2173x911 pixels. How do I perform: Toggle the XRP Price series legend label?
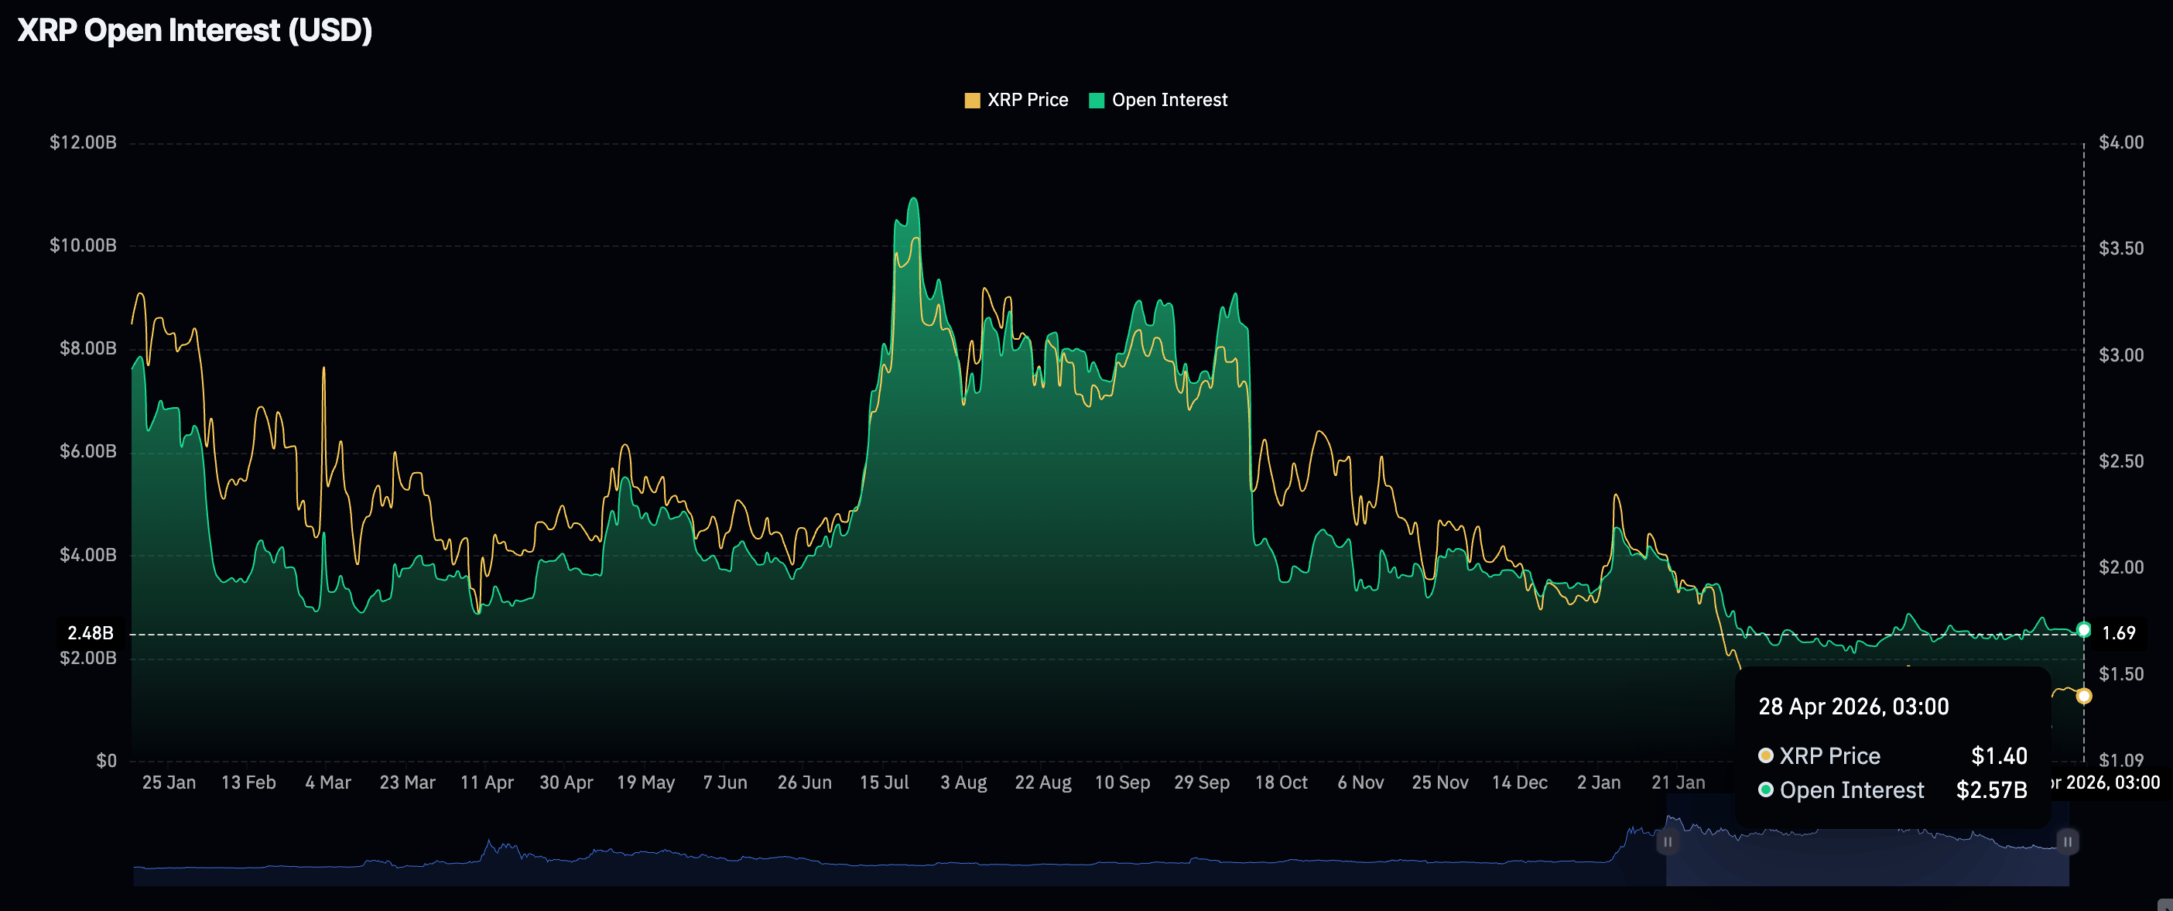pos(1027,101)
